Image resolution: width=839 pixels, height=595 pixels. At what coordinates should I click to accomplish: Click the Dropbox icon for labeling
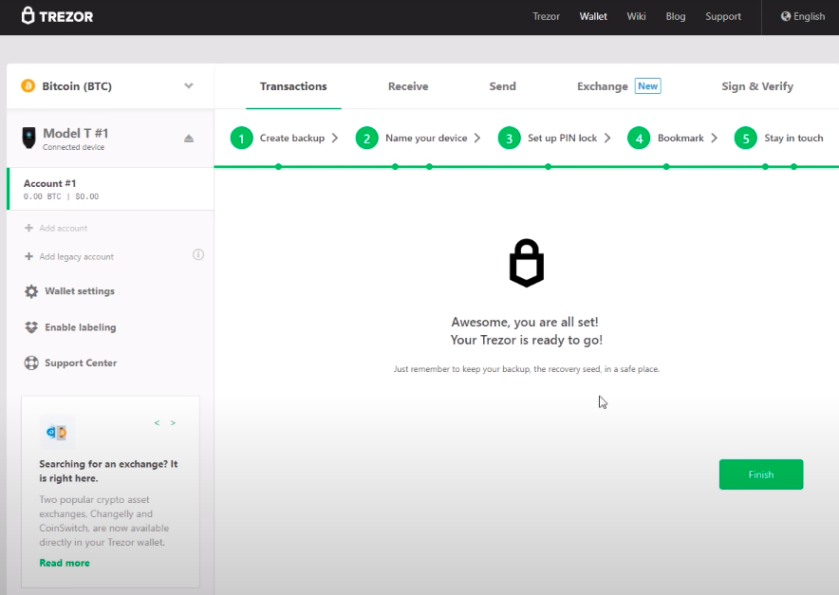31,327
